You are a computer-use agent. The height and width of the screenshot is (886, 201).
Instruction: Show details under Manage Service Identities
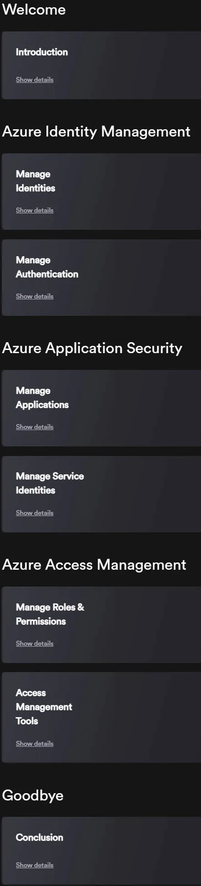(x=35, y=513)
